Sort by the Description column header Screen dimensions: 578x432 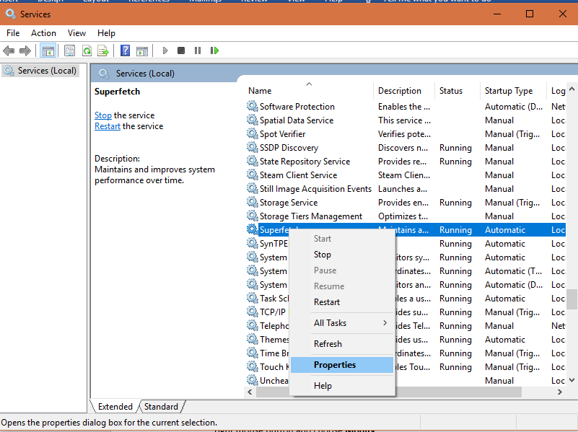(x=404, y=91)
